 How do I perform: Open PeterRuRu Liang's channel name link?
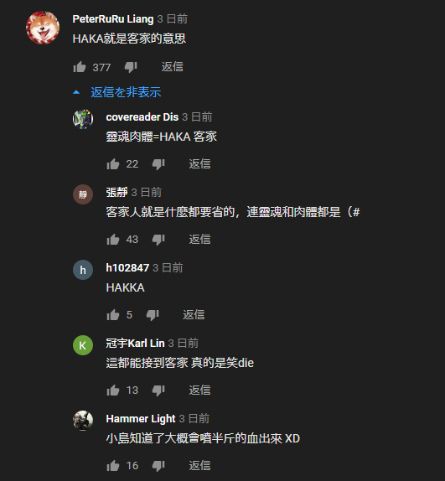[113, 19]
